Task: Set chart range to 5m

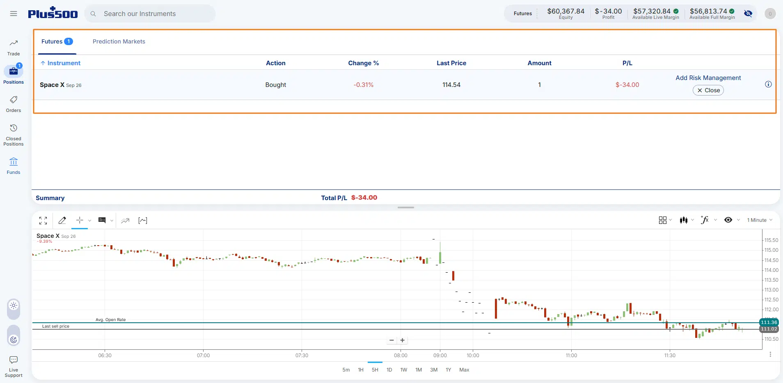Action: point(346,370)
